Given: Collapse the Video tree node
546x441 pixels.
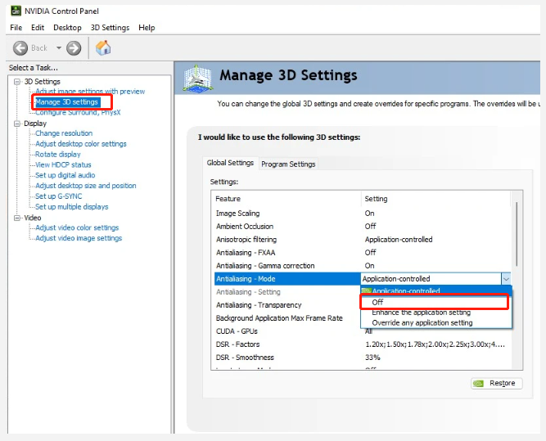Looking at the screenshot, I should pos(16,218).
